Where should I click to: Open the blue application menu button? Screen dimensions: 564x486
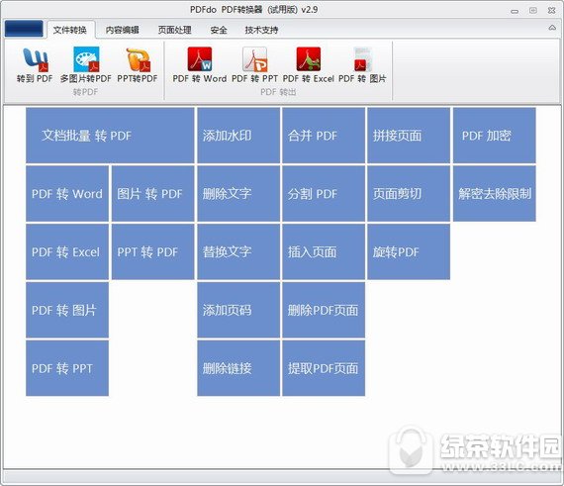(24, 29)
